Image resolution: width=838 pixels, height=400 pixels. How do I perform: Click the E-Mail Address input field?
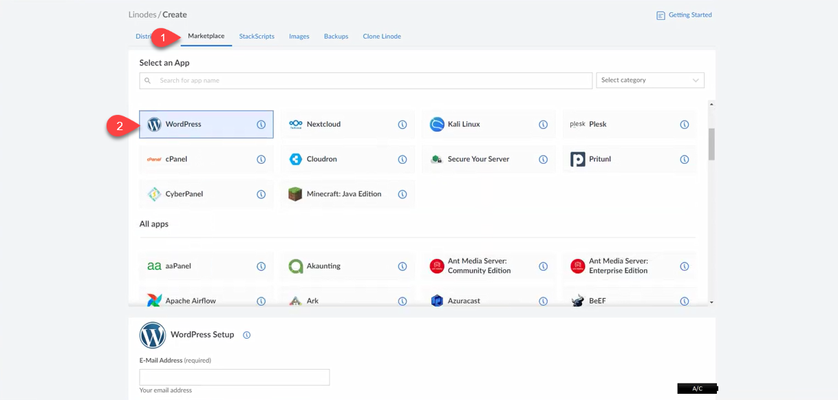click(235, 377)
